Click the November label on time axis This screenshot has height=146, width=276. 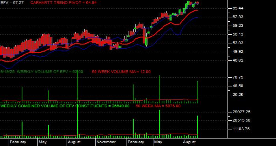click(x=106, y=142)
